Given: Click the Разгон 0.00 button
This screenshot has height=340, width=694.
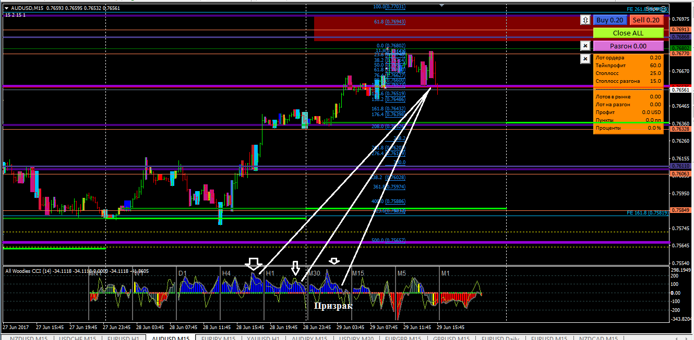Looking at the screenshot, I should point(628,46).
